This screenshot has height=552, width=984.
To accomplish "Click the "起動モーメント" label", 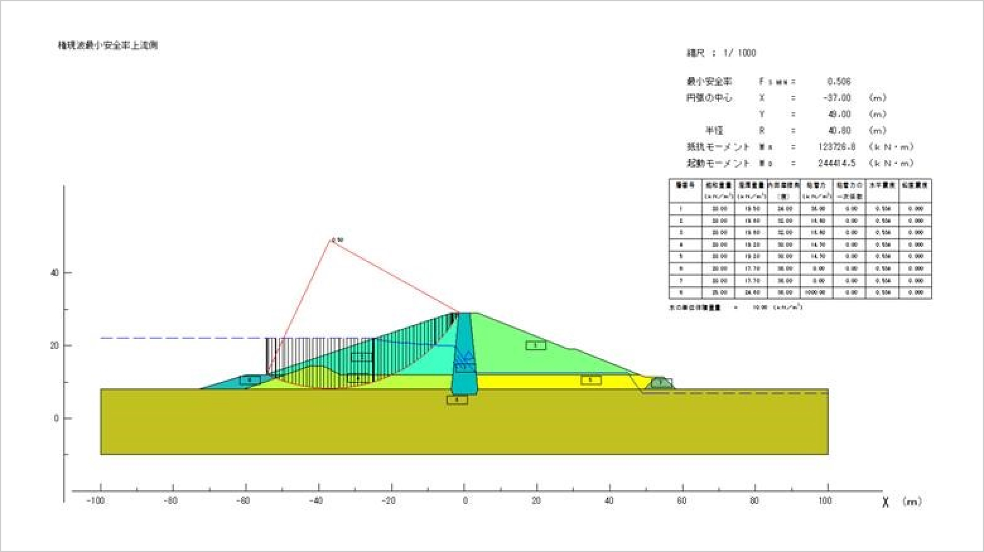I will click(718, 163).
